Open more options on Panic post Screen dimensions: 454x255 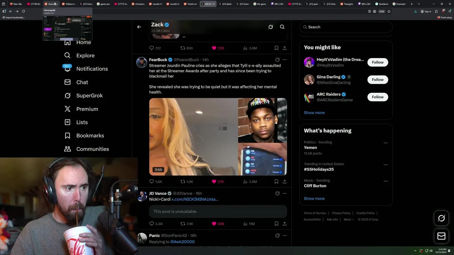click(x=284, y=236)
